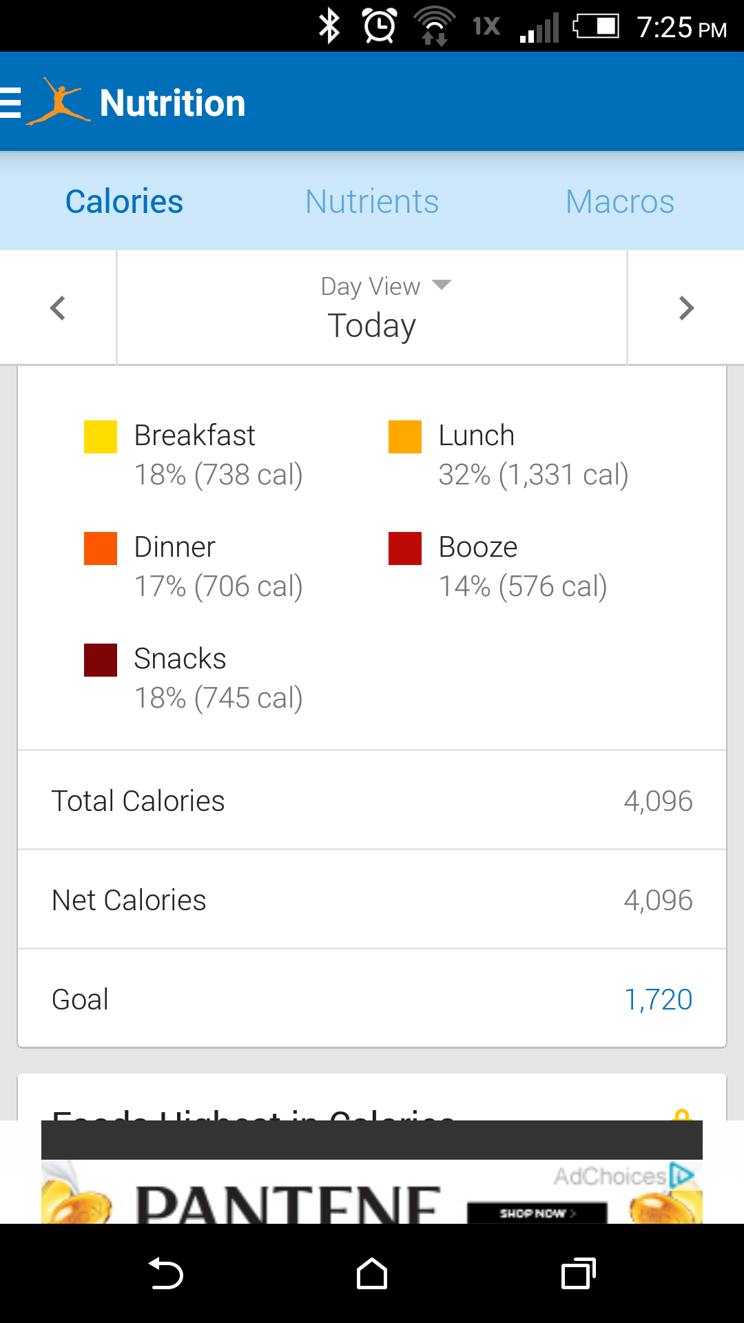Go to next day with right chevron
The width and height of the screenshot is (744, 1323).
click(685, 308)
